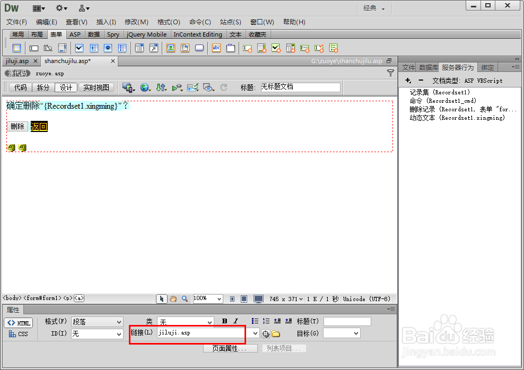Viewport: 524px width, 370px height.
Task: Insert a Radio Button form element
Action: [108, 48]
